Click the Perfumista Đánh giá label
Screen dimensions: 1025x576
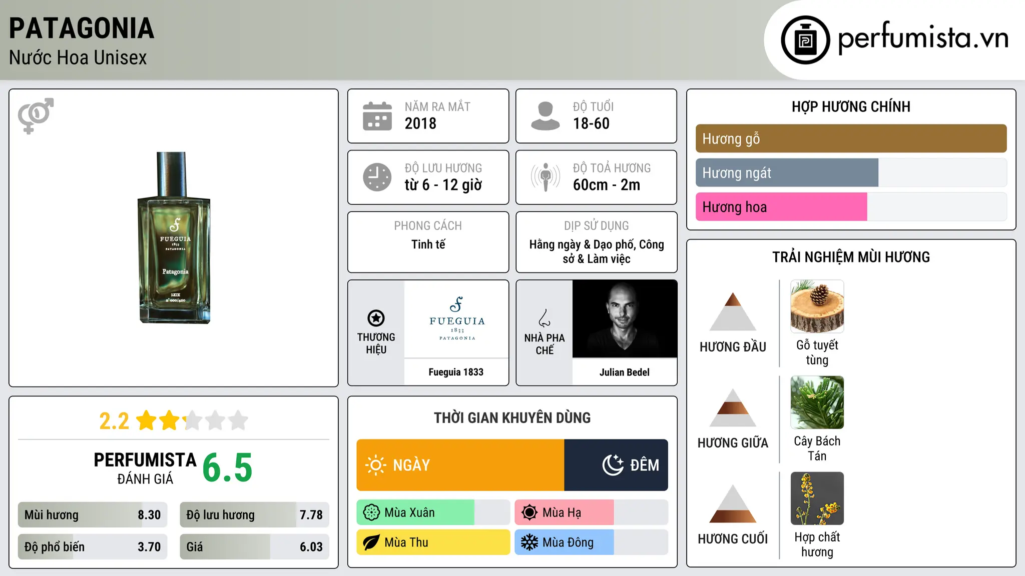click(x=145, y=468)
